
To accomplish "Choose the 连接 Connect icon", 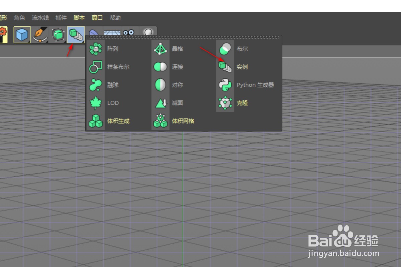I will coord(161,67).
